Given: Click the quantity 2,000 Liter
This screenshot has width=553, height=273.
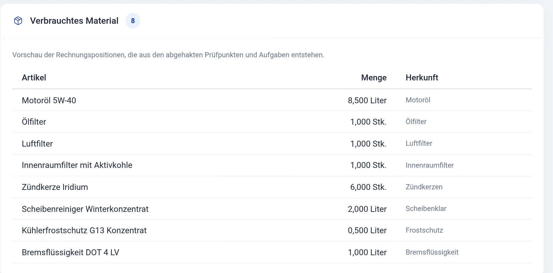Looking at the screenshot, I should pos(367,209).
